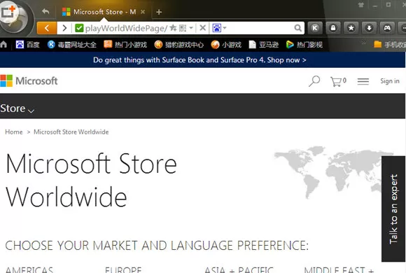Screen dimensions: 406x273
Task: Click the undo arrow left of the tab
Action: coord(45,12)
